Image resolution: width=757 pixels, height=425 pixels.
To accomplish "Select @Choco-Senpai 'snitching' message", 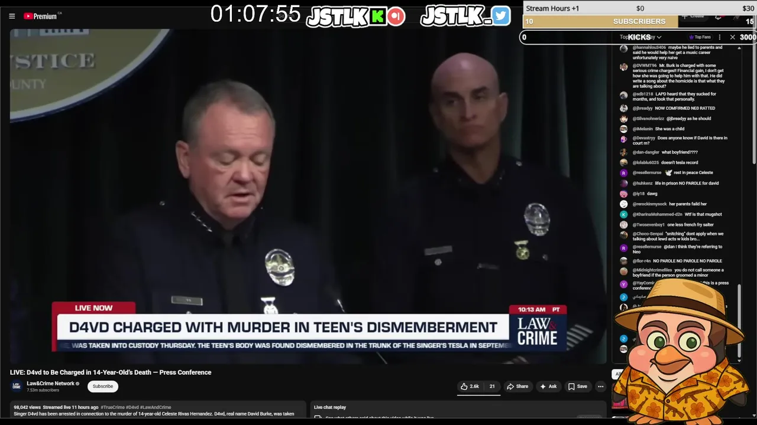I will click(x=678, y=236).
